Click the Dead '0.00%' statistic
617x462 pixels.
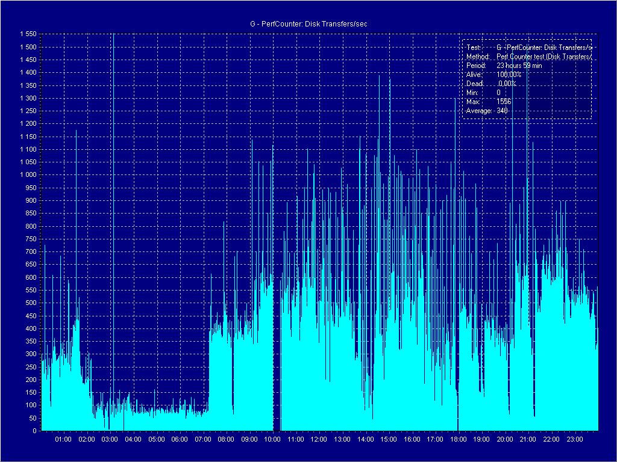(x=508, y=84)
